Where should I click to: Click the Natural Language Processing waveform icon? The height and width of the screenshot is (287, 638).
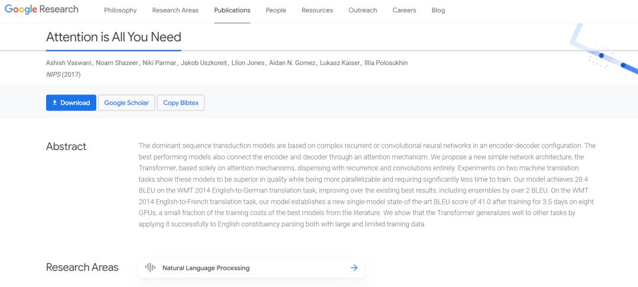pyautogui.click(x=151, y=268)
